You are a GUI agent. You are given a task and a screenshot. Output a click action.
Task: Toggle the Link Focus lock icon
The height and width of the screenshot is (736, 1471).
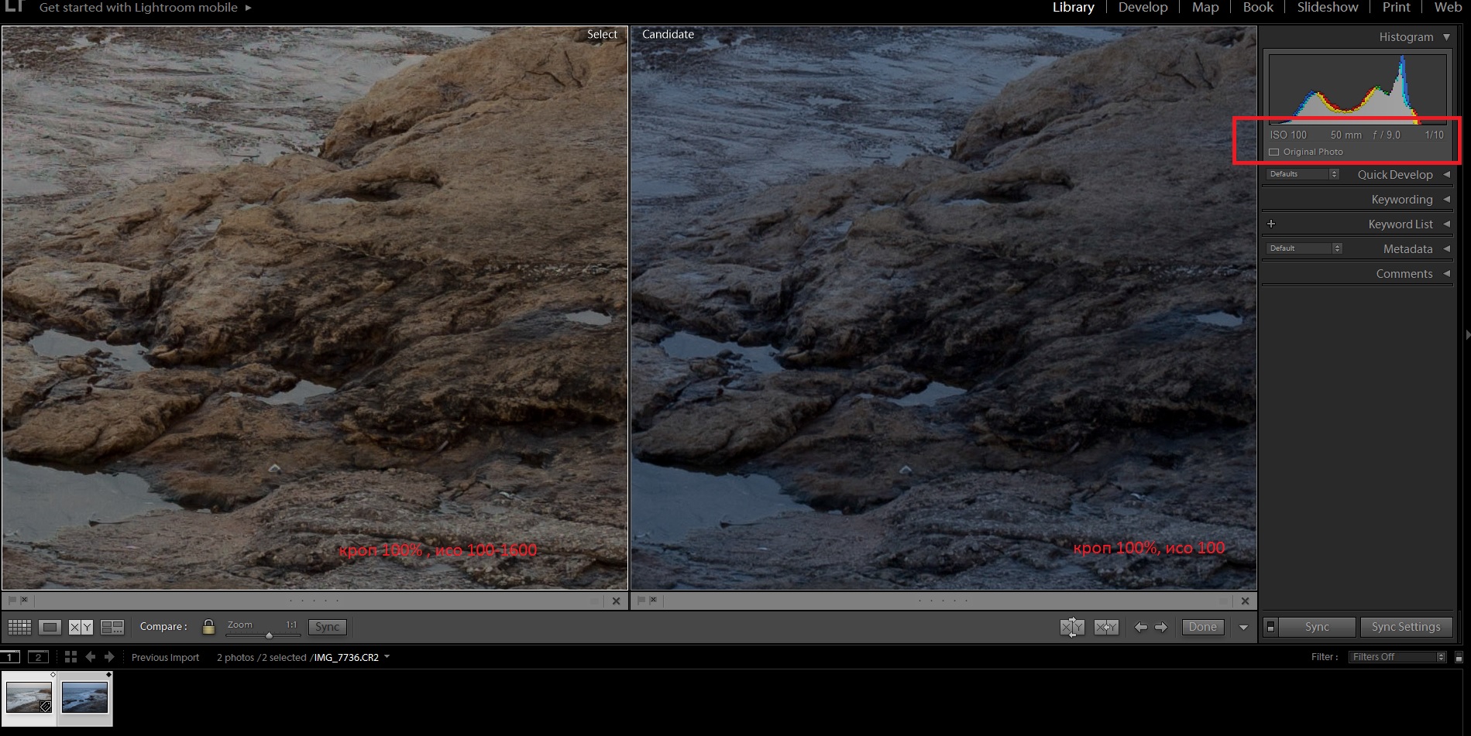pyautogui.click(x=208, y=627)
